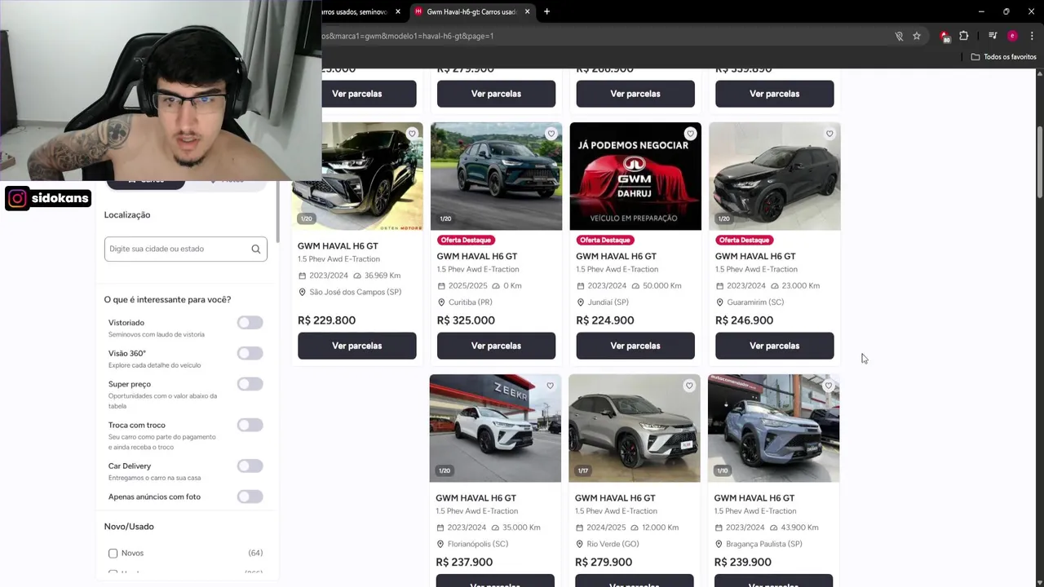
Task: Click the price R$ 239.900
Action: (742, 563)
